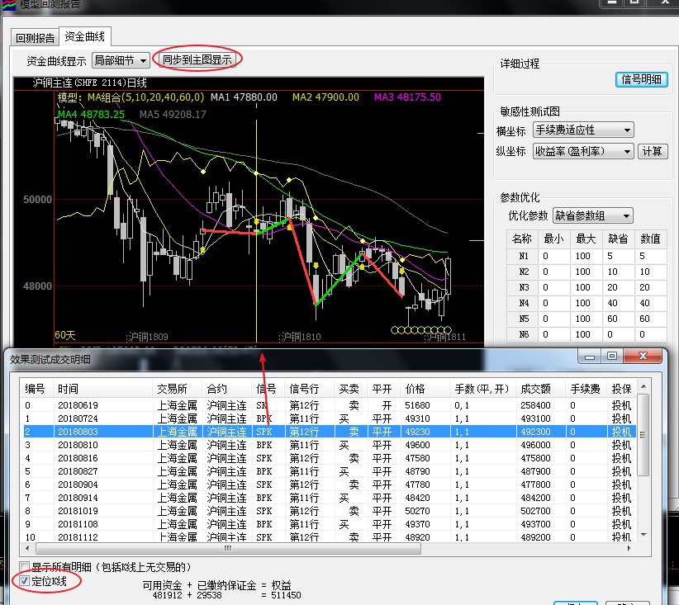Click the N1 数值 parameter cell
Screen dimensions: 679x605
coord(650,256)
